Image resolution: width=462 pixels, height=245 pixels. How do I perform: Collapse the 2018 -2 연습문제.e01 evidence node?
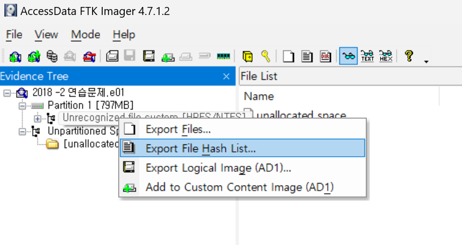pos(7,94)
